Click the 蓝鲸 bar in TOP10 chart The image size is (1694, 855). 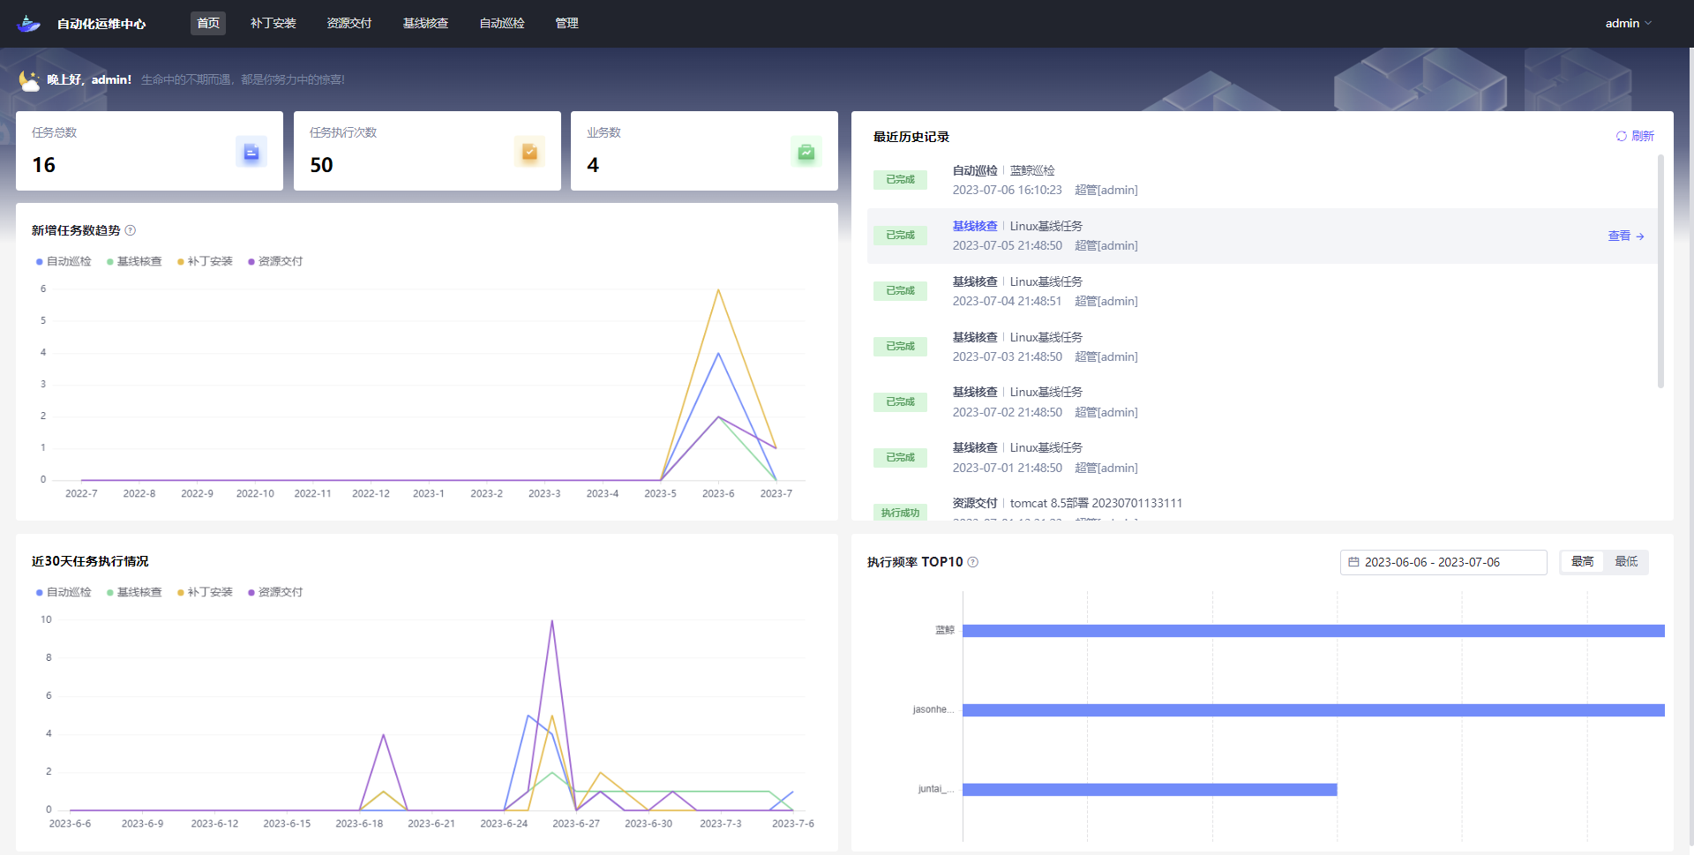[x=1313, y=631]
